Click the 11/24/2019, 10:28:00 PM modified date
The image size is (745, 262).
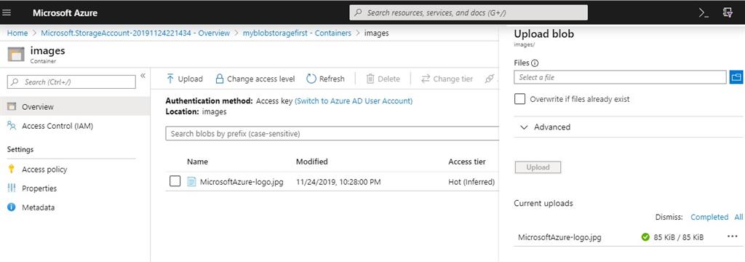tap(338, 182)
